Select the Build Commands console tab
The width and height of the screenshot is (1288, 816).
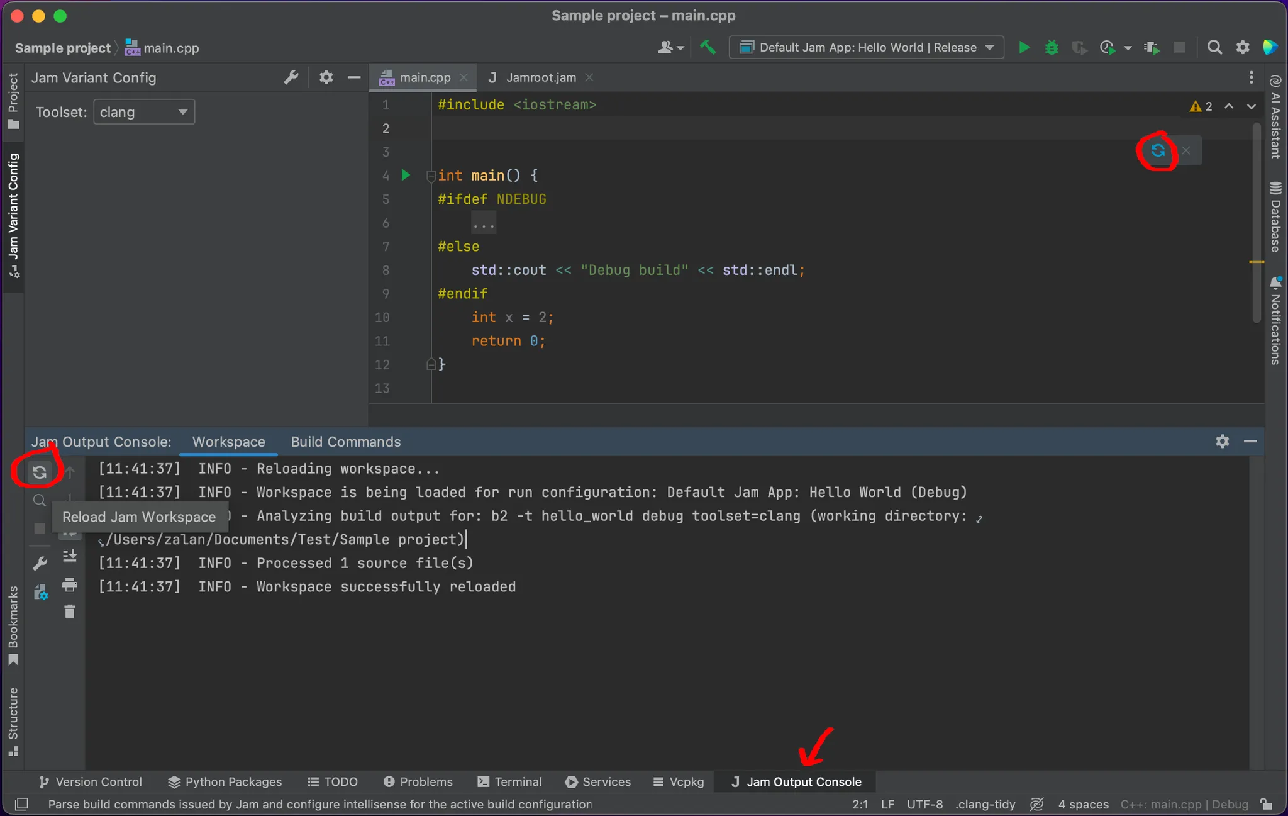[x=346, y=442]
